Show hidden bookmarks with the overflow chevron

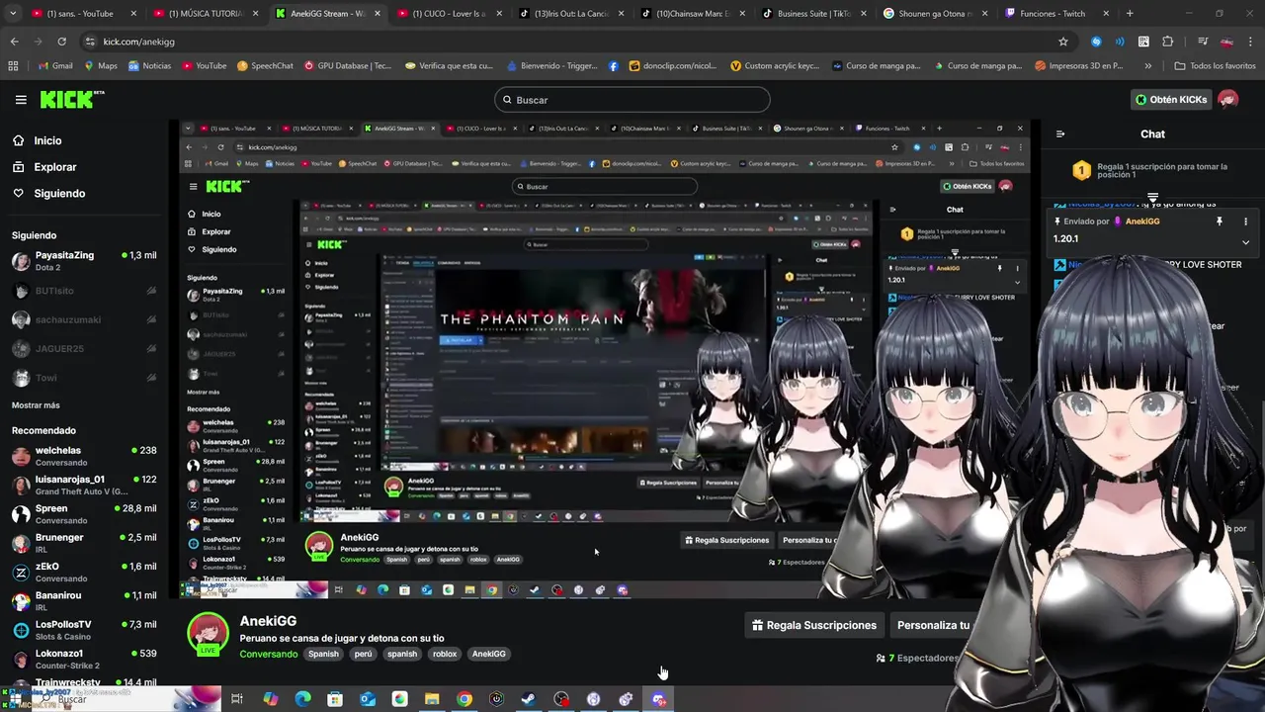(1147, 66)
